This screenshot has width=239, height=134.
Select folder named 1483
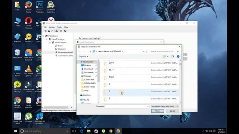(x=141, y=78)
